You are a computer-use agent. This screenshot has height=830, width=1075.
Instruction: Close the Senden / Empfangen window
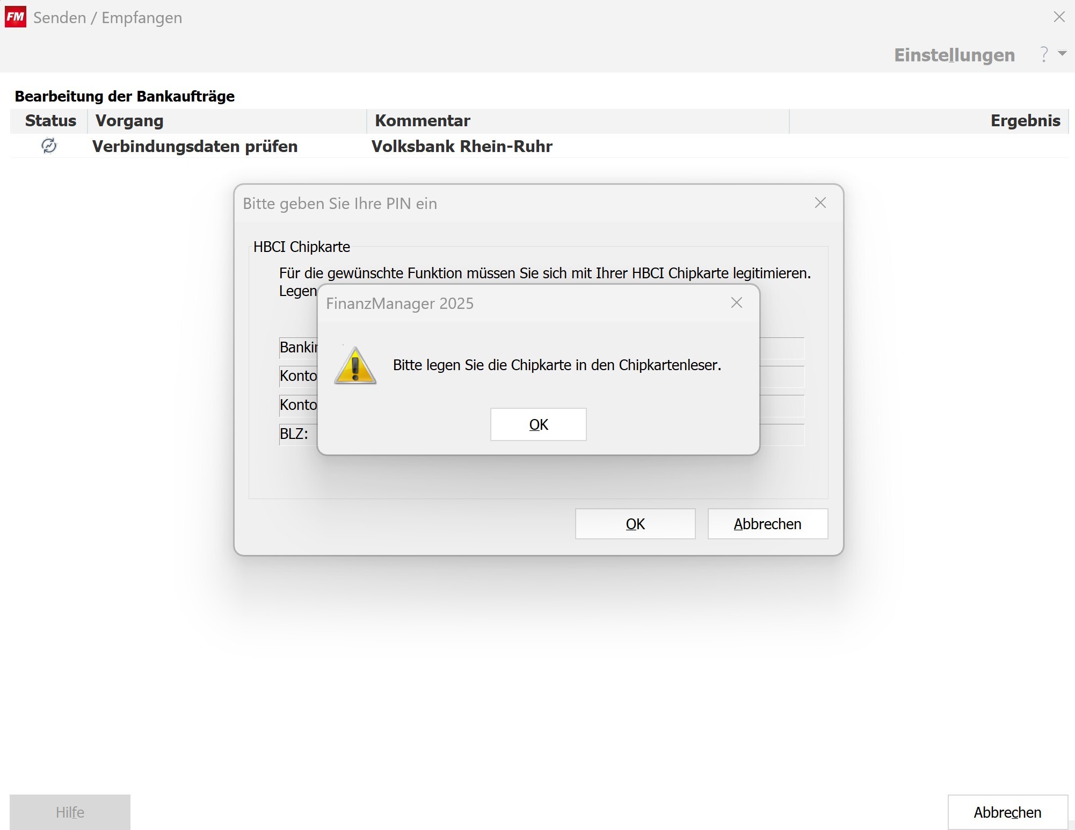coord(1059,17)
